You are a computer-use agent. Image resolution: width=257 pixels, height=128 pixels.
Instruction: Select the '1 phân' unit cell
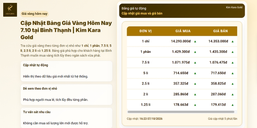click(146, 52)
